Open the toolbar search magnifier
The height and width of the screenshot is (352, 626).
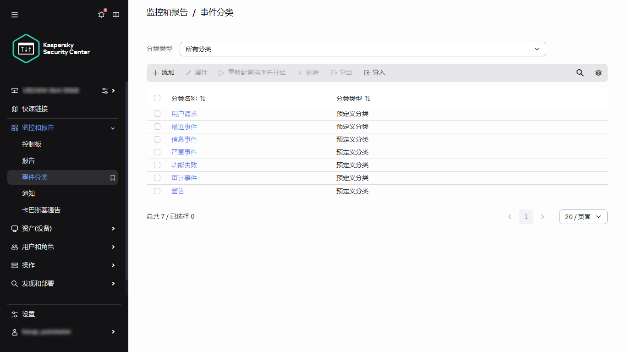580,72
